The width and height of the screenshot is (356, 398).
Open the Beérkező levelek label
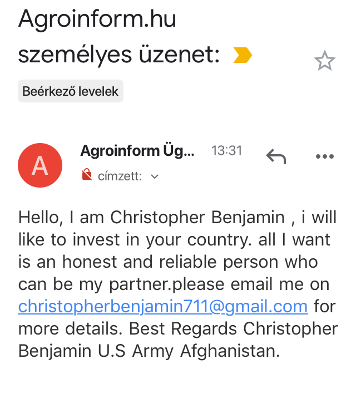point(71,91)
